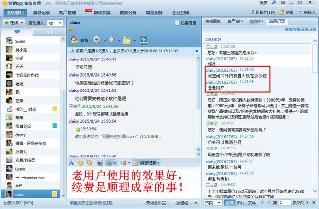This screenshot has height=209, width=319.
Task: Filter records by 文件
Action: pyautogui.click(x=252, y=203)
